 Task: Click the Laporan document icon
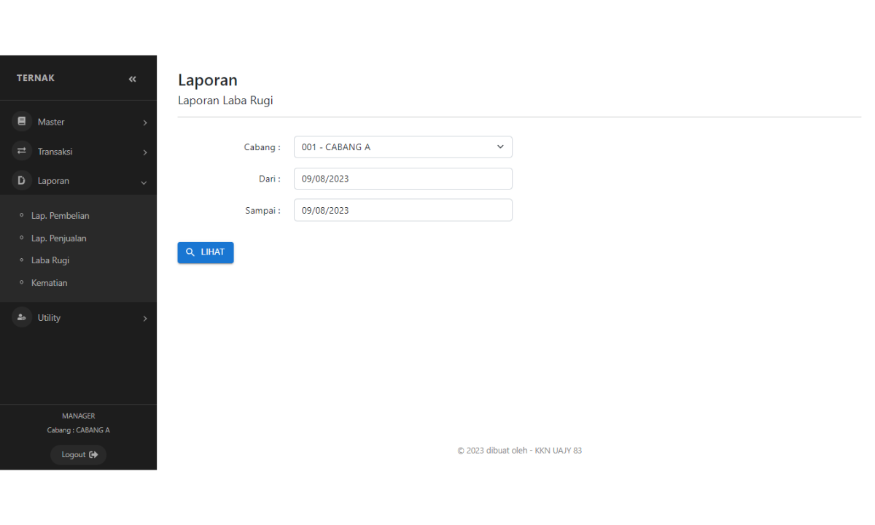[22, 180]
